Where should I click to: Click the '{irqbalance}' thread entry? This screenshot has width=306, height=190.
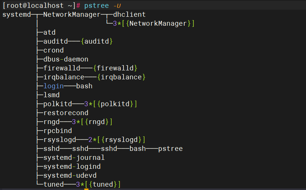121,77
